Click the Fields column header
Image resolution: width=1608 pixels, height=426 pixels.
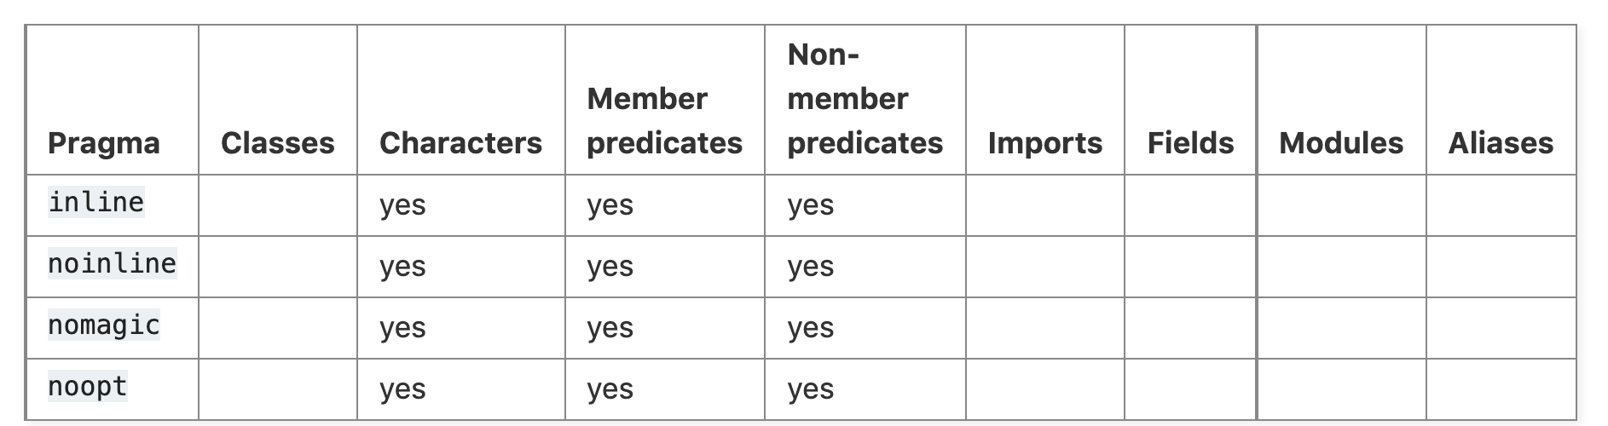point(1191,143)
